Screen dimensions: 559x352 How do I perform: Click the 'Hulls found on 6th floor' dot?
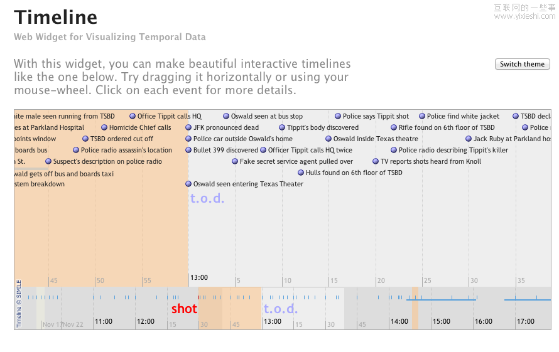pos(301,173)
